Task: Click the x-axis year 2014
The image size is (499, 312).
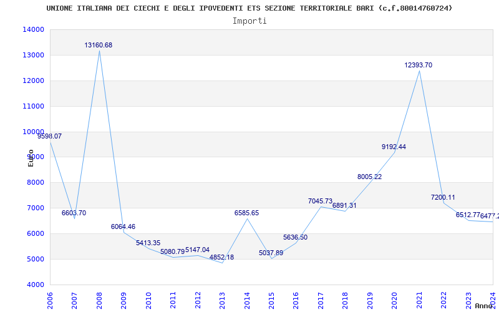Action: [x=247, y=301]
